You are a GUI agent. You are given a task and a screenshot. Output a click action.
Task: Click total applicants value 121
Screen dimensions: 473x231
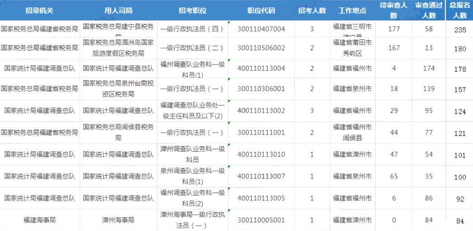(460, 134)
